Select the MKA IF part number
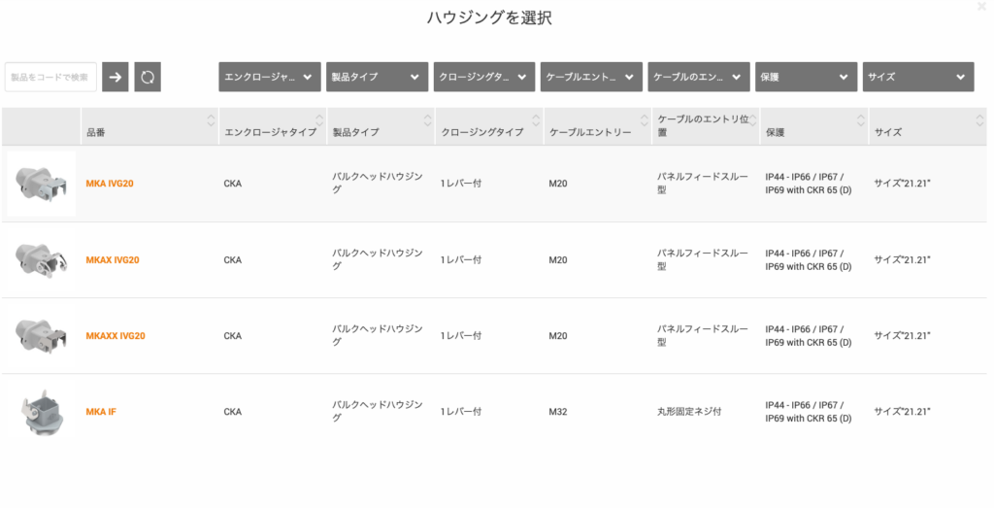This screenshot has height=508, width=994. (x=101, y=412)
